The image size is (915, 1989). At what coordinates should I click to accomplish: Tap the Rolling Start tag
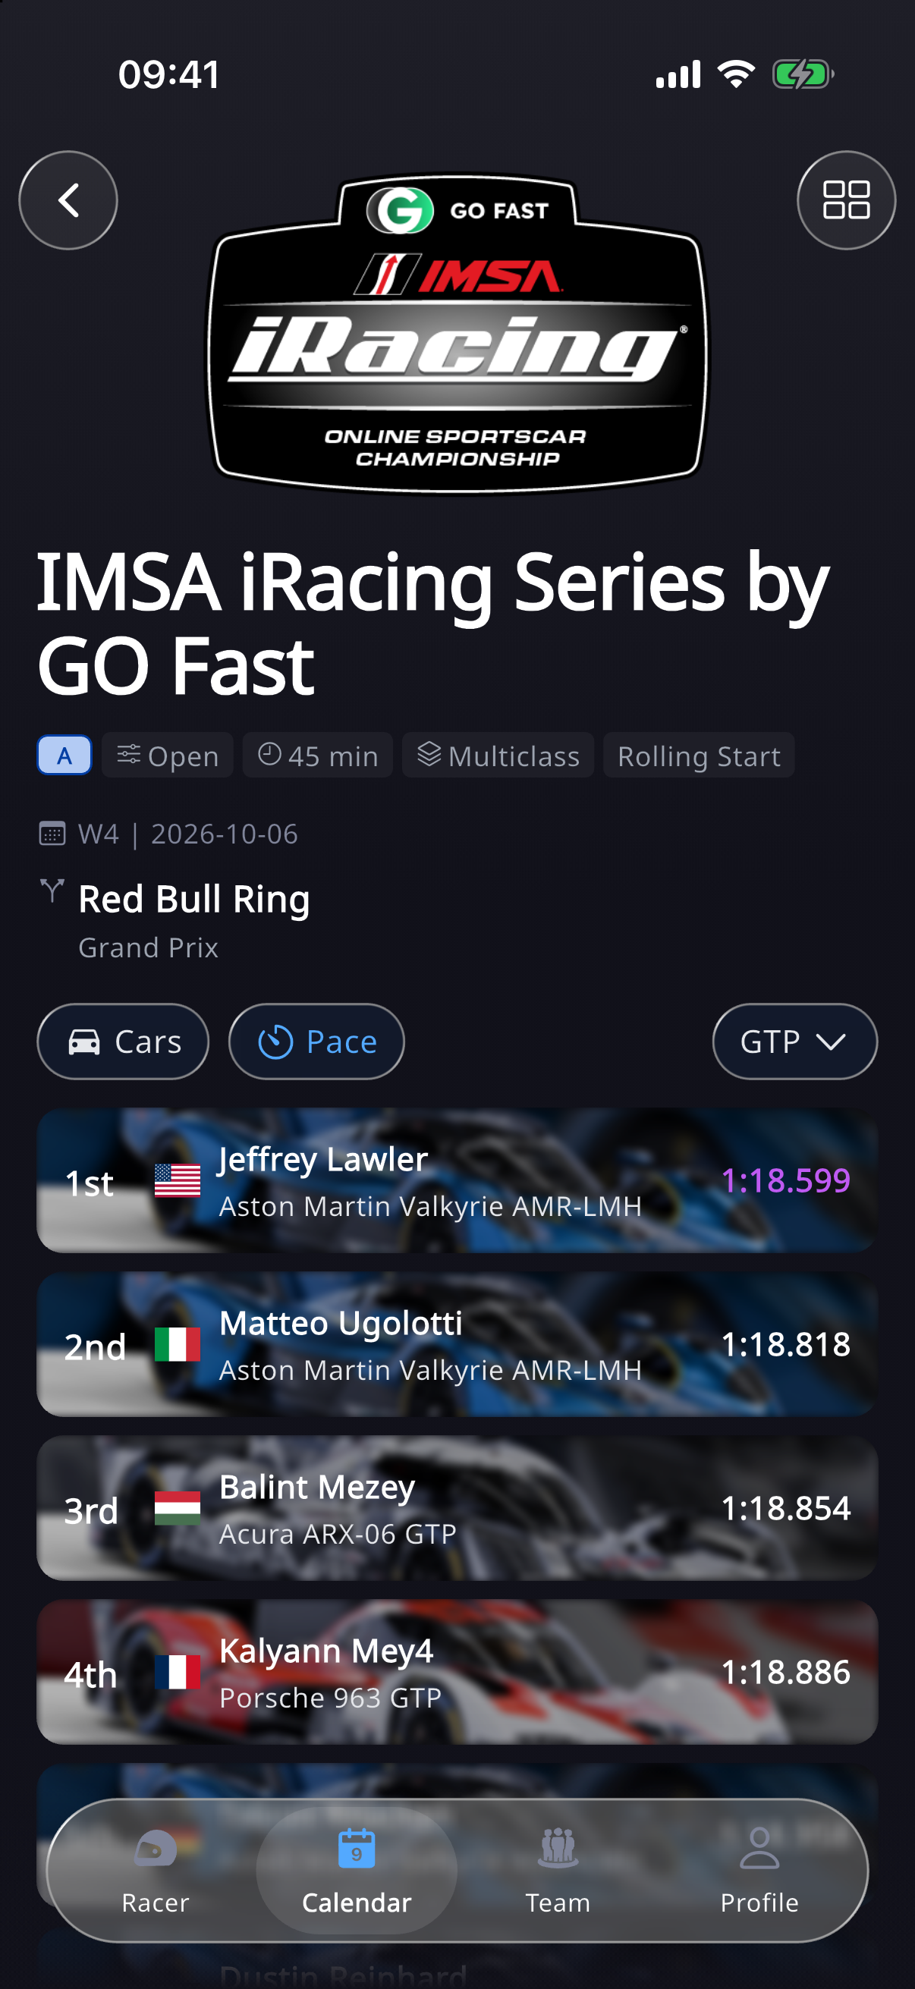point(699,755)
